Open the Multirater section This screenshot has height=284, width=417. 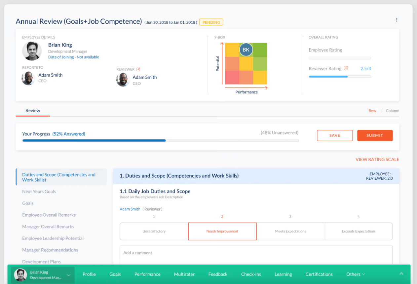pyautogui.click(x=184, y=274)
